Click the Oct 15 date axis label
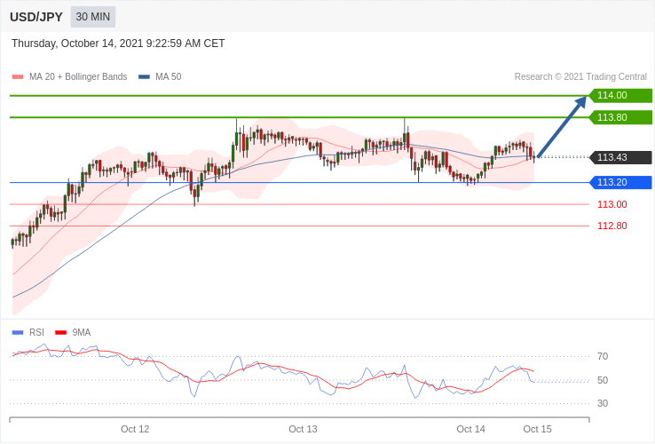The width and height of the screenshot is (655, 444). click(x=537, y=430)
